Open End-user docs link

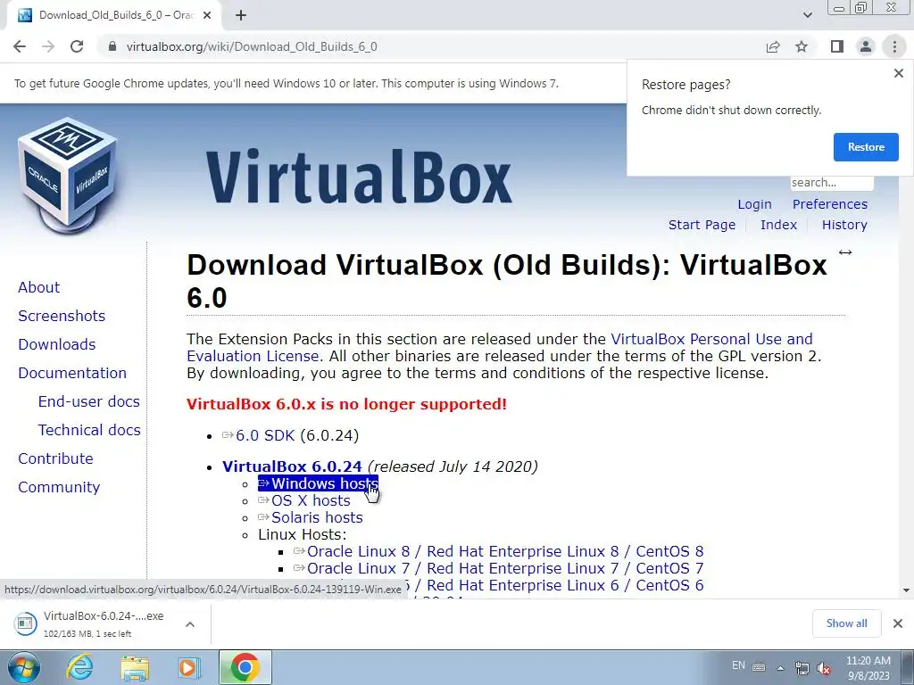(88, 401)
